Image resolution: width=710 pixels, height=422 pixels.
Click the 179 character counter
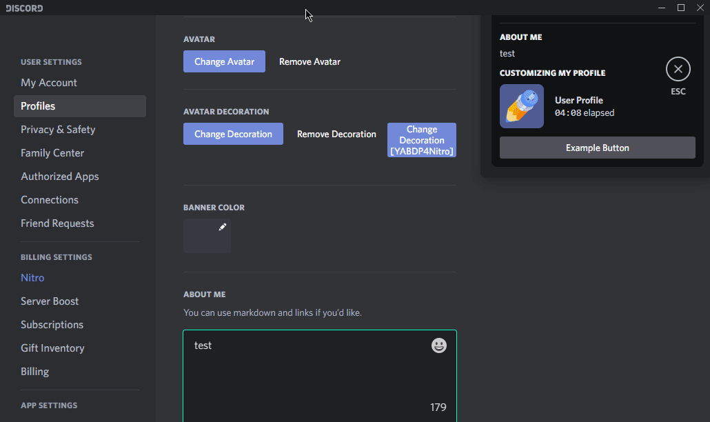pos(438,407)
